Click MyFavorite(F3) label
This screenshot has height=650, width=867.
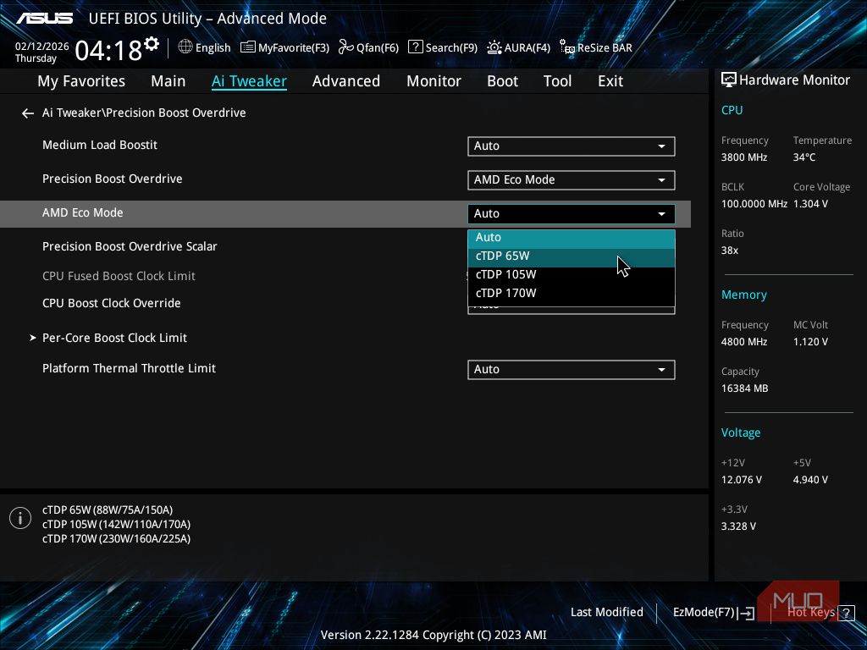point(294,48)
